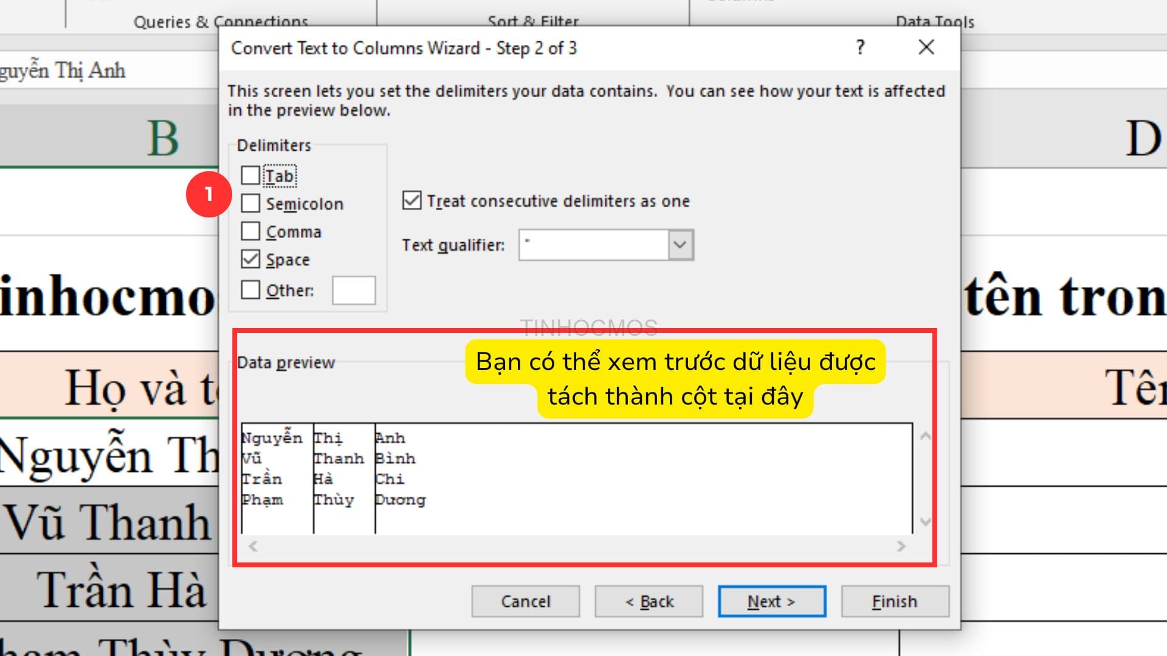Check the Tab delimiter checkbox
Screen dimensions: 1167x656
pyautogui.click(x=250, y=176)
